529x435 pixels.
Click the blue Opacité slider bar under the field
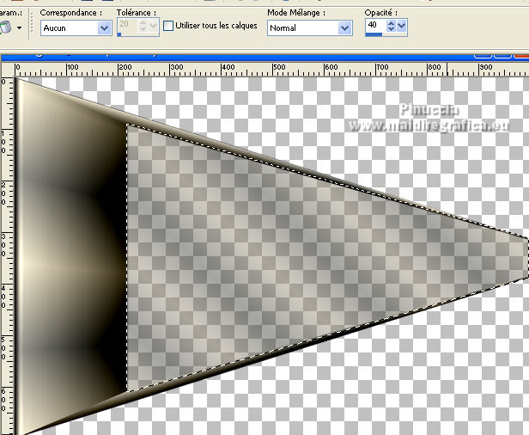click(374, 34)
